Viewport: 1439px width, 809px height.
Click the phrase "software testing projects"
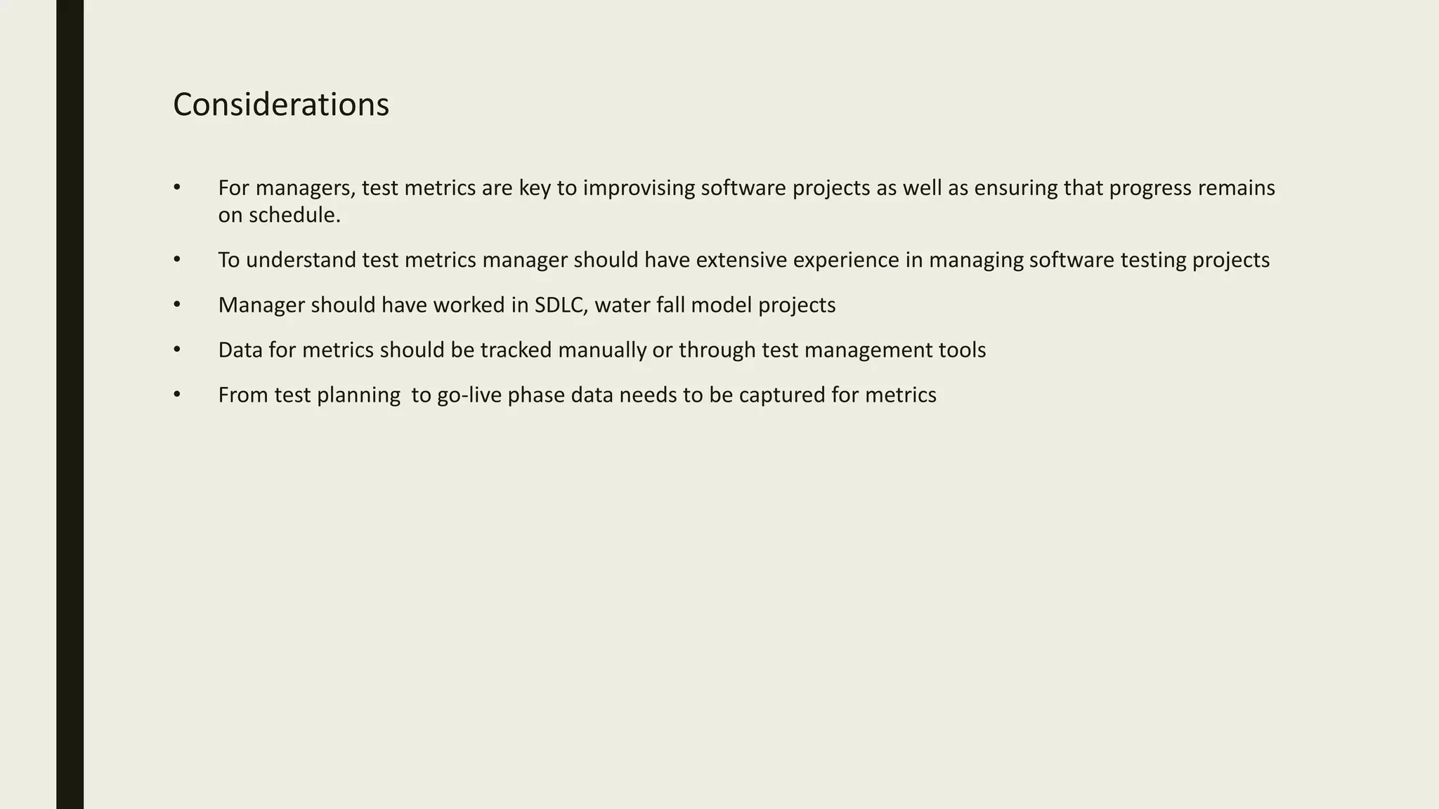[1149, 261]
